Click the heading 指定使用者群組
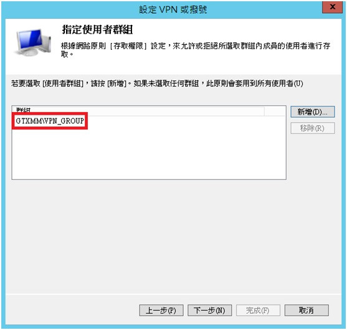The width and height of the screenshot is (347, 330). click(97, 30)
